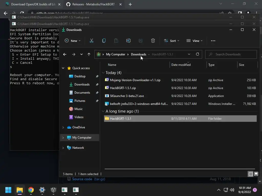
Task: Open address bar history dropdown
Action: click(189, 54)
